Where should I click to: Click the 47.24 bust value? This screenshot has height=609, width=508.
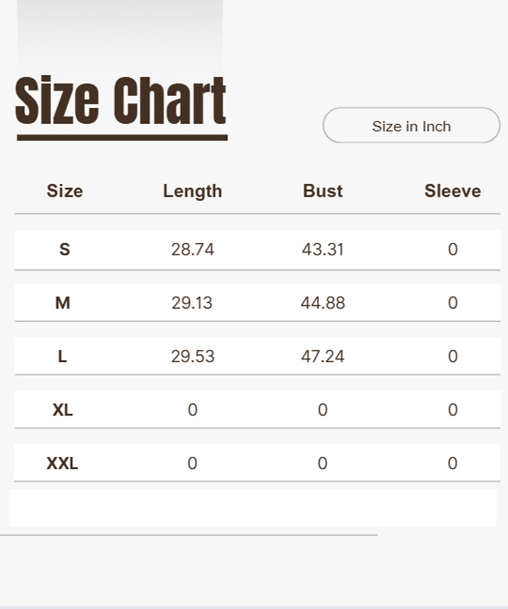click(323, 356)
